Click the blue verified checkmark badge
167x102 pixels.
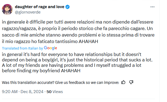tap(67, 7)
